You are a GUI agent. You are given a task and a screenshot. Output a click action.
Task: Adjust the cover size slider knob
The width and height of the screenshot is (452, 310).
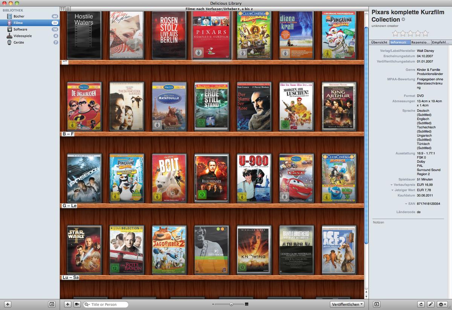coord(231,304)
